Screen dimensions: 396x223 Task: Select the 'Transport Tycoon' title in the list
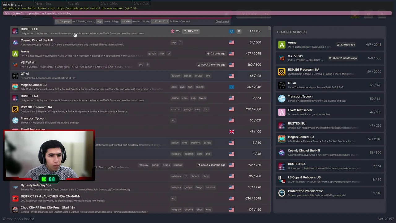(33, 118)
